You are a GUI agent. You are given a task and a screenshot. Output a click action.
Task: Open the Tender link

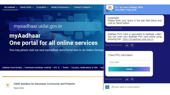(66, 68)
